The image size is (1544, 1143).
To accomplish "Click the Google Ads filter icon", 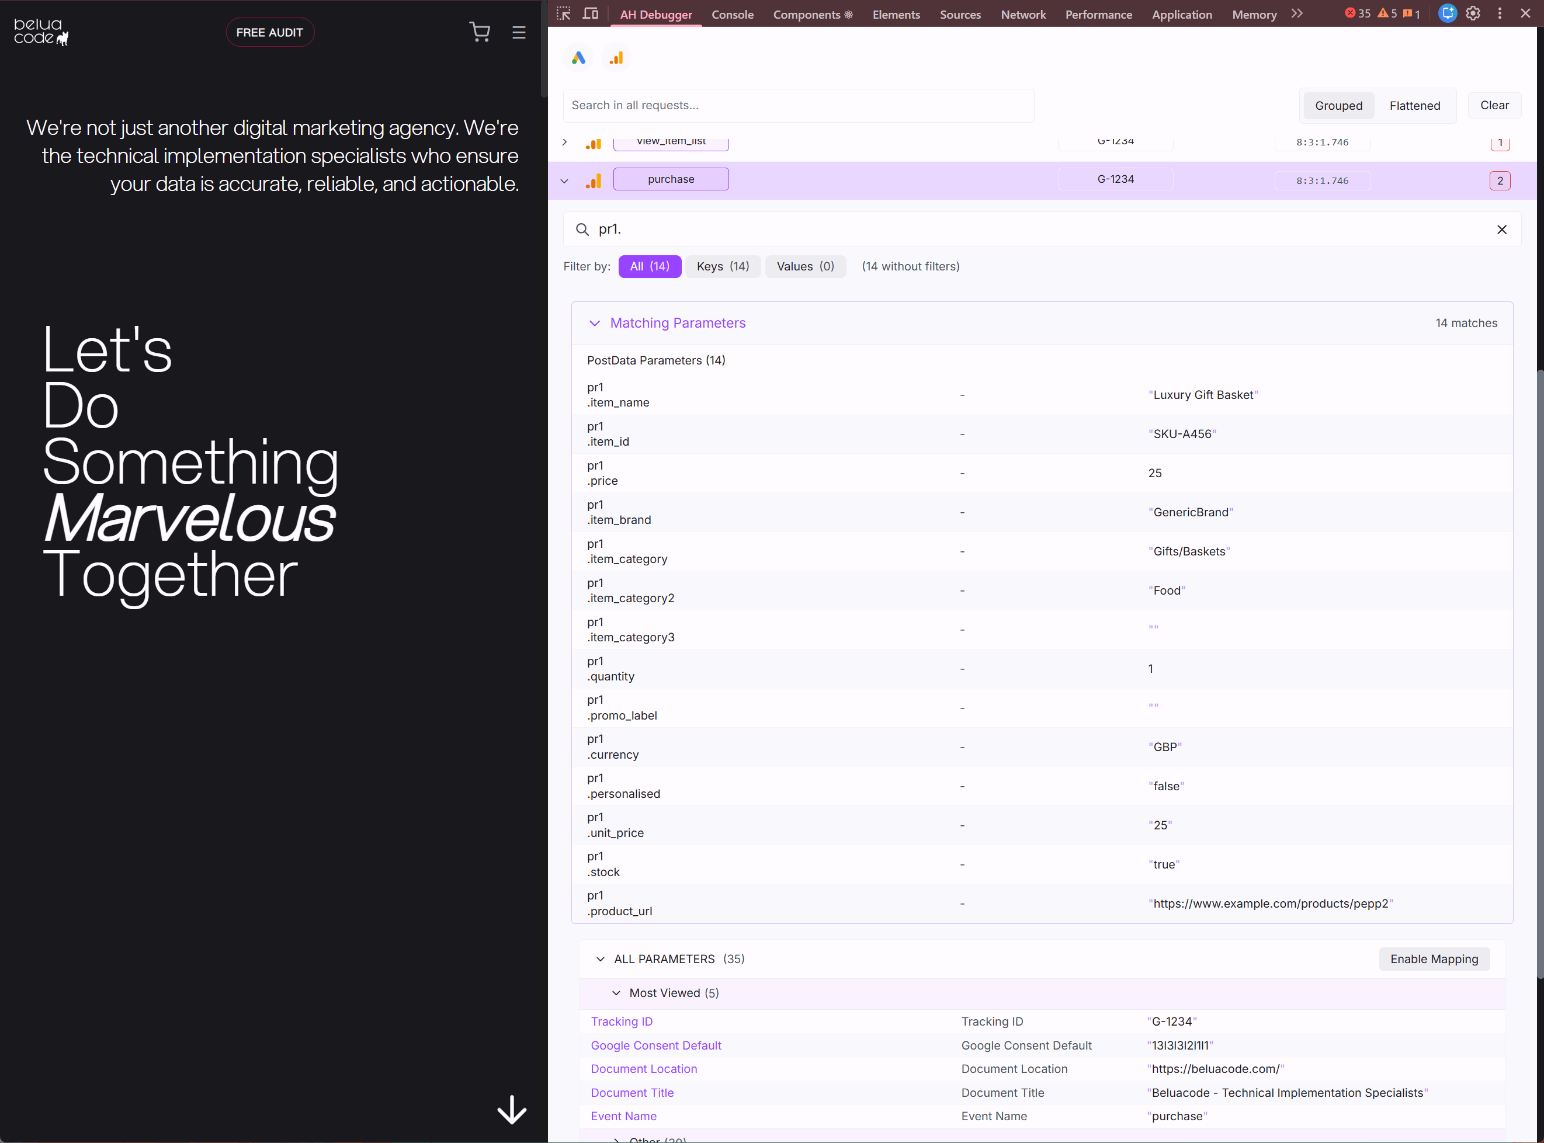I will click(x=578, y=58).
